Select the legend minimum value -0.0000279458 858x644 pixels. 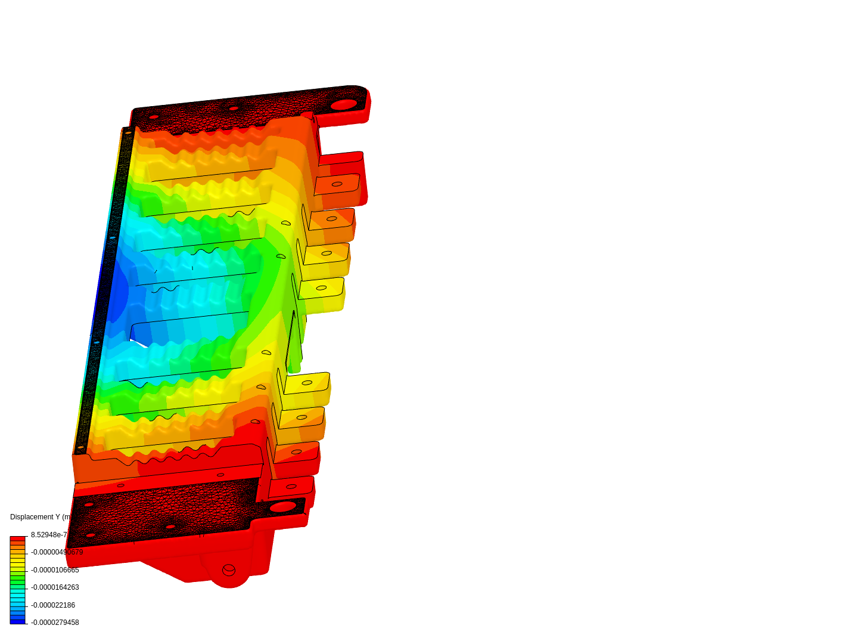click(55, 623)
